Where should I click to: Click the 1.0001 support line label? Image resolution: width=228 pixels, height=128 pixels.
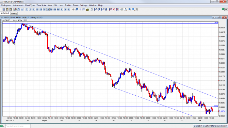point(215,106)
